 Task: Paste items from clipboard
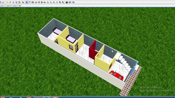point(19,2)
